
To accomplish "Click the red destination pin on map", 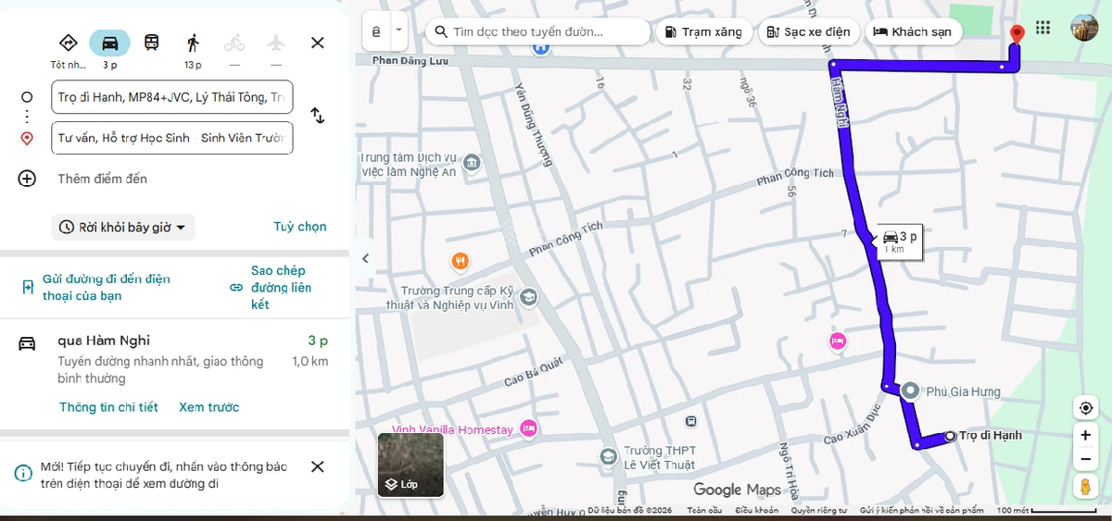I will pyautogui.click(x=1017, y=35).
